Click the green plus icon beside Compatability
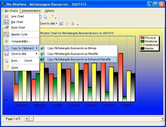The width and height of the screenshot is (166, 127). 7,41
